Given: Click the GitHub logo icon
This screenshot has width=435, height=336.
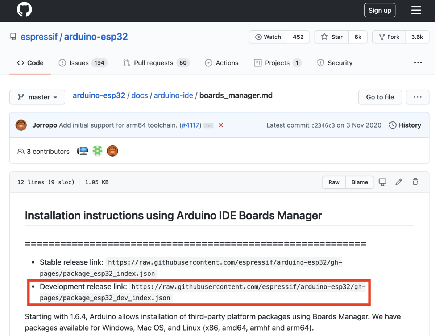Looking at the screenshot, I should click(24, 10).
